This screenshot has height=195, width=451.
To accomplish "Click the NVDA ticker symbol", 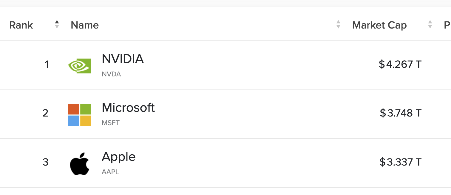I will 111,74.
